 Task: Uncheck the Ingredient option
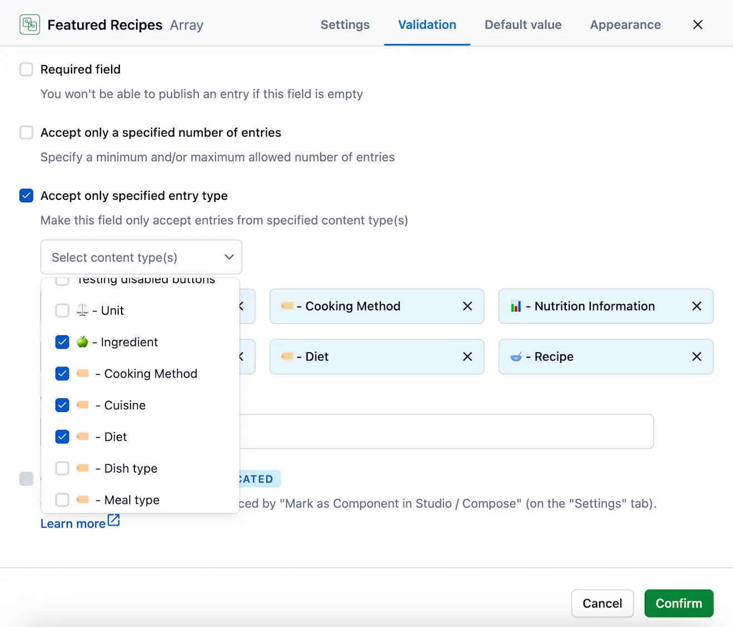click(x=62, y=342)
